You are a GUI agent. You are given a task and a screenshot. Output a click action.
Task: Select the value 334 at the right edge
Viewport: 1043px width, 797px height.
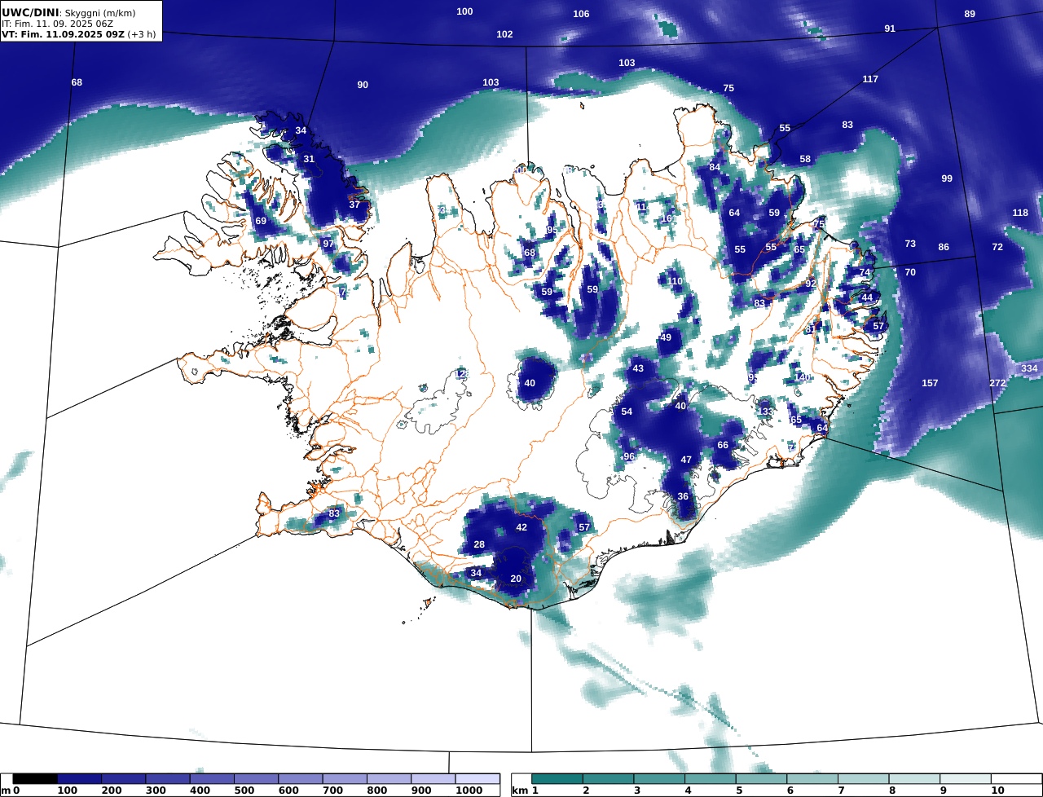coord(1029,368)
